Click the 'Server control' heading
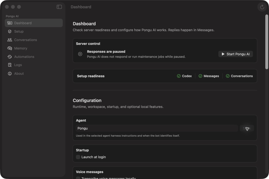The height and width of the screenshot is (179, 269). click(88, 44)
